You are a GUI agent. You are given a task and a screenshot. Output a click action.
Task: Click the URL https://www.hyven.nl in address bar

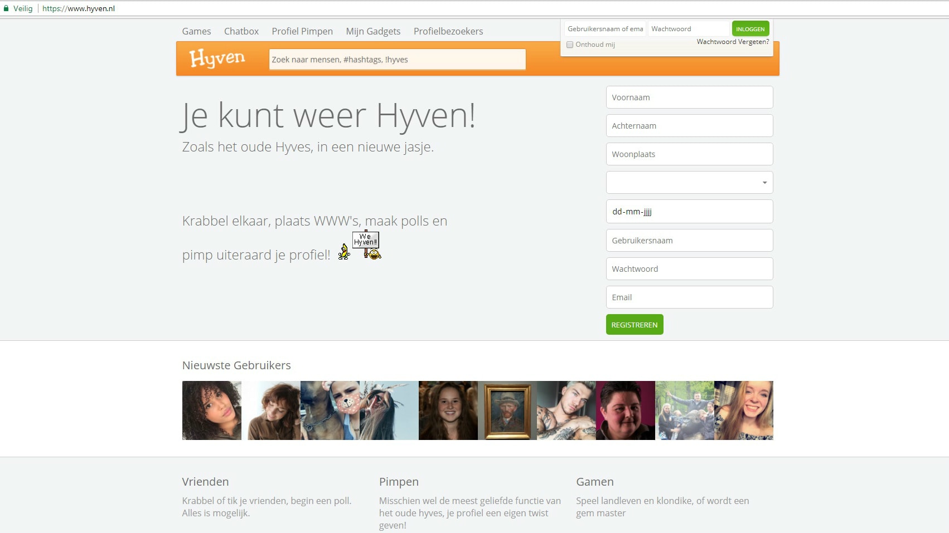pyautogui.click(x=79, y=8)
